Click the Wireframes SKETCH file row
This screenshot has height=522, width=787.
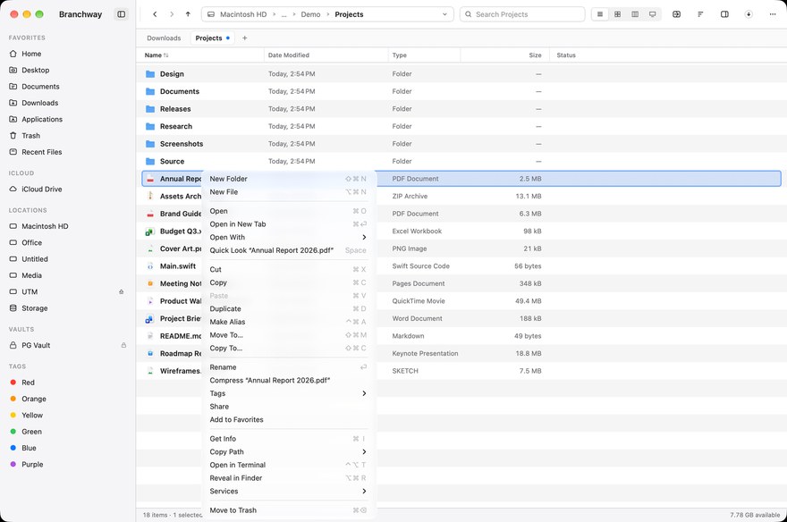coord(461,371)
